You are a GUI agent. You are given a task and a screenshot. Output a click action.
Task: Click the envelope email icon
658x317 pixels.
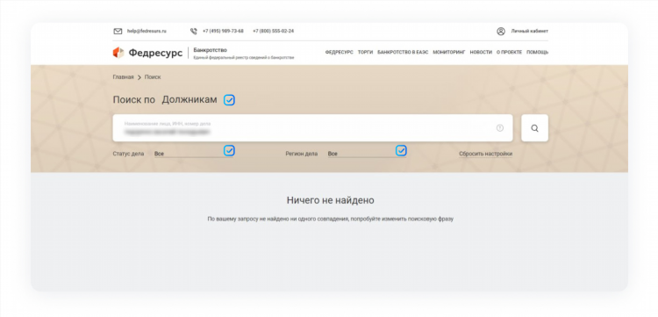click(x=118, y=31)
